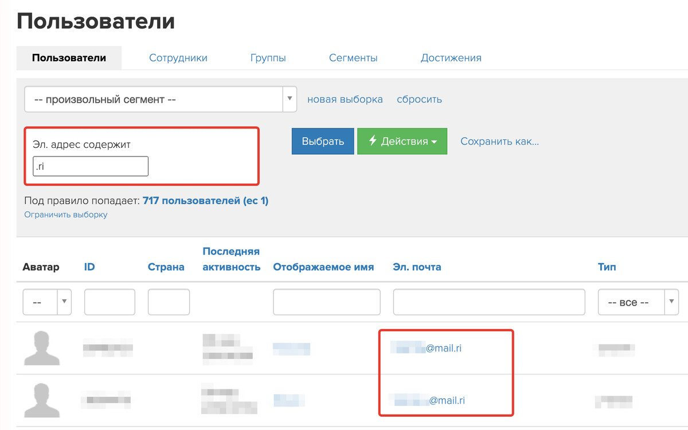Open the Аватар filter dropdown
Image resolution: width=688 pixels, height=430 pixels.
(47, 302)
